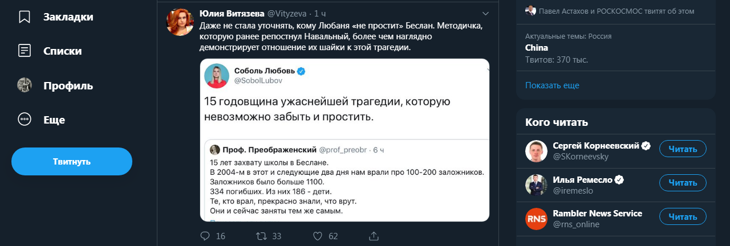Follow Rambler News Service

click(683, 216)
